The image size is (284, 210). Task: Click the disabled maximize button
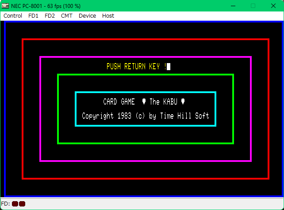coord(253,6)
